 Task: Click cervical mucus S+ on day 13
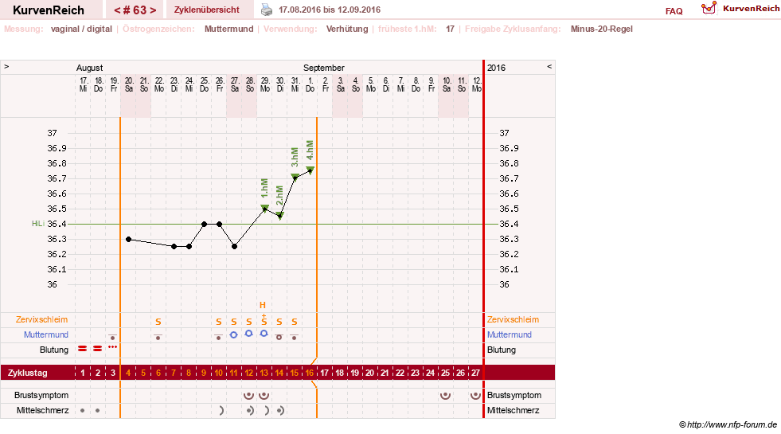click(264, 320)
